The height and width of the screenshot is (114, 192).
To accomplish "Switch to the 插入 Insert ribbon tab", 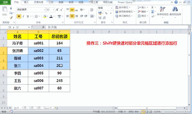I will click(x=26, y=2).
